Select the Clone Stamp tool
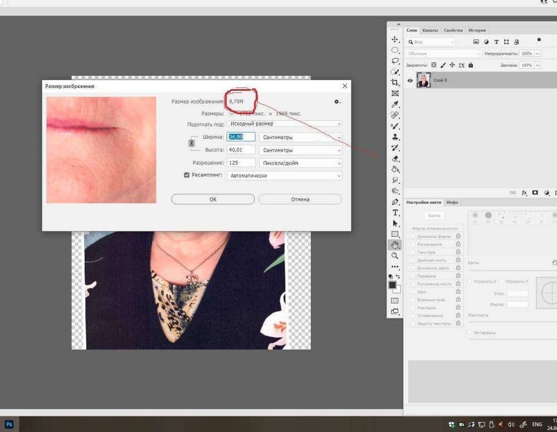Viewport: 557px width, 432px height. pos(395,136)
